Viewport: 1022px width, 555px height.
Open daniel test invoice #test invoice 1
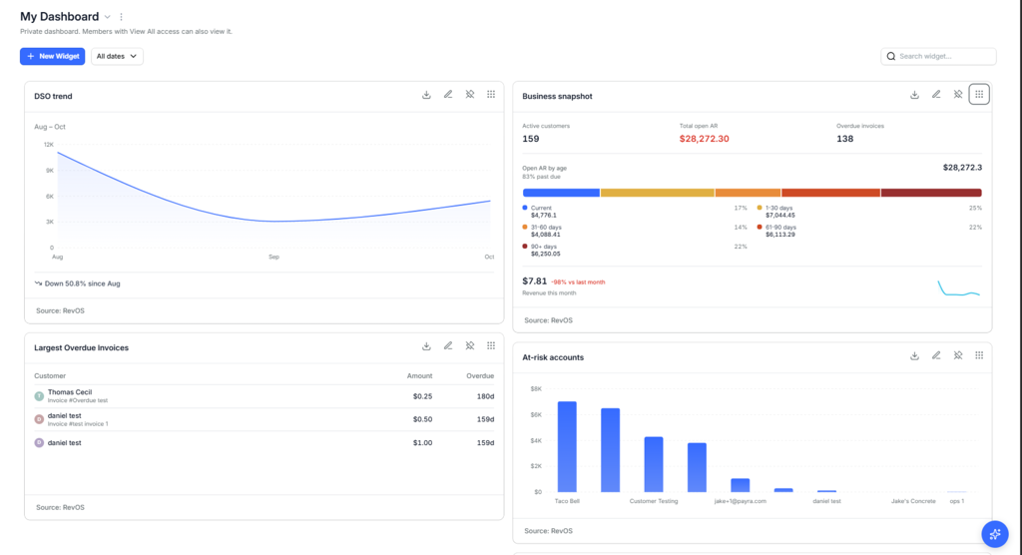[263, 419]
